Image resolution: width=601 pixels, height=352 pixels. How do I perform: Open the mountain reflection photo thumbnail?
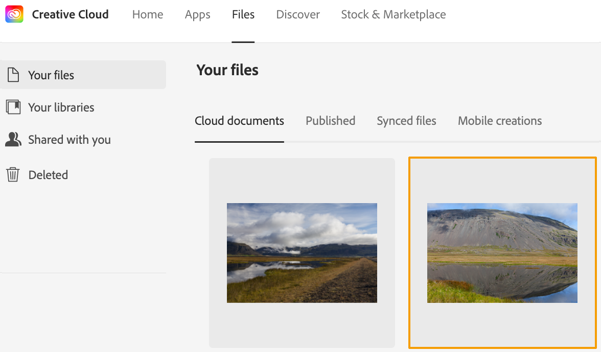(x=502, y=253)
